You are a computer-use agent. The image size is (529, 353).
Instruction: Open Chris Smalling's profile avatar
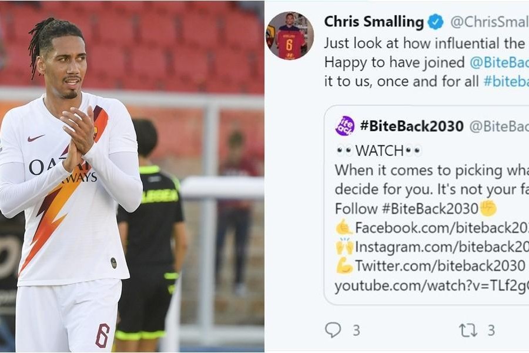pyautogui.click(x=290, y=35)
